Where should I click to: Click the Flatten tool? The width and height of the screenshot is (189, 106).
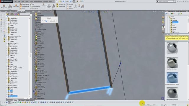pos(70,9)
